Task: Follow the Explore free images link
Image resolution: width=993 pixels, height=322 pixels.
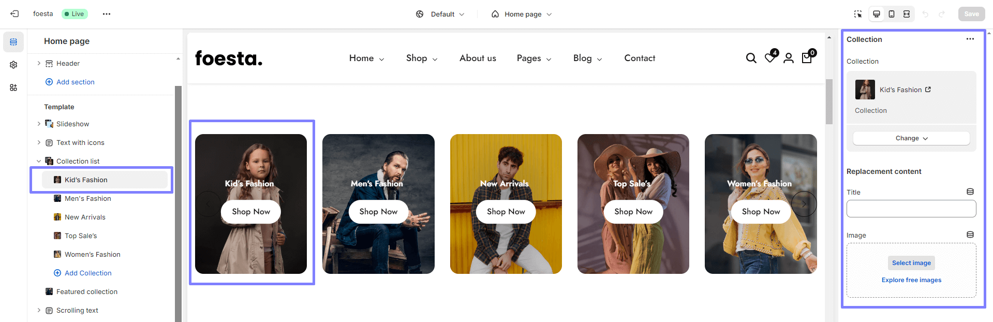Action: tap(911, 280)
